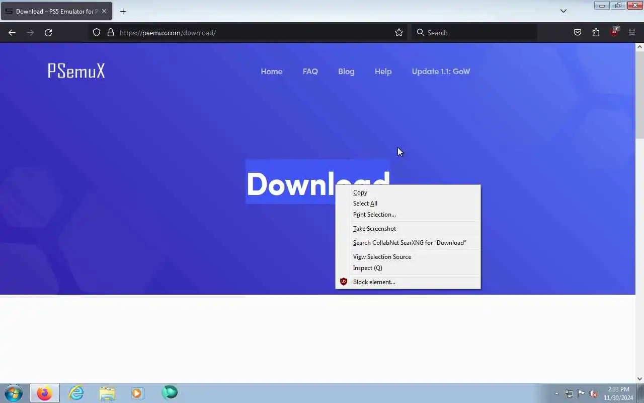Open Windows Explorer folder in taskbar

[107, 393]
